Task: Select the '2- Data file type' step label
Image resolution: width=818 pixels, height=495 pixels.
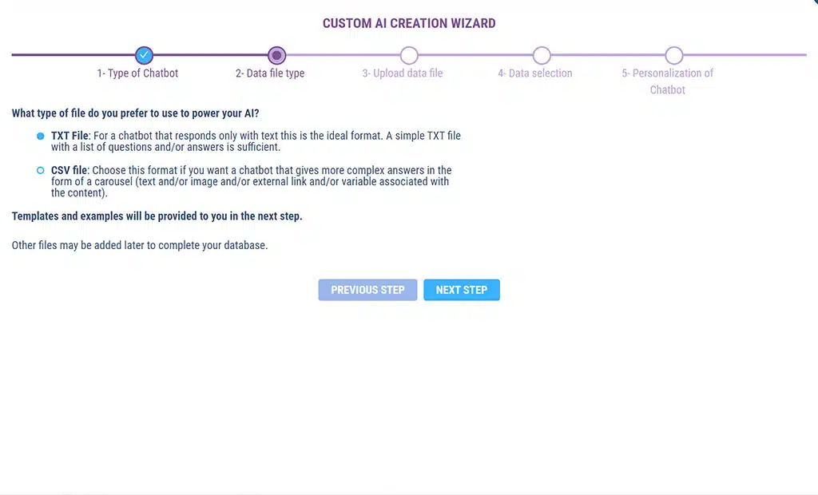Action: (270, 73)
